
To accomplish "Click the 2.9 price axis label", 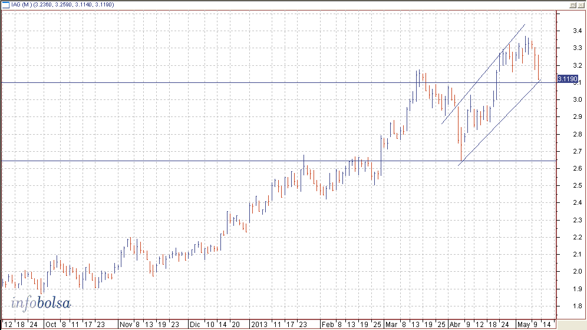I will 577,116.
